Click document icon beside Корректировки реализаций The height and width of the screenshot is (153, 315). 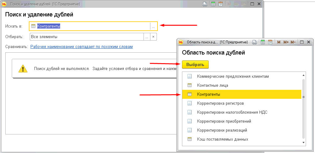click(x=190, y=130)
